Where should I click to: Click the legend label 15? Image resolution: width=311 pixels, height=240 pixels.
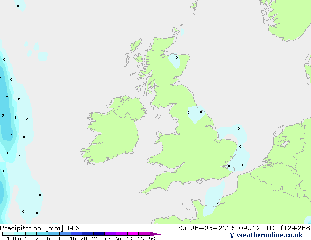(x=73, y=238)
